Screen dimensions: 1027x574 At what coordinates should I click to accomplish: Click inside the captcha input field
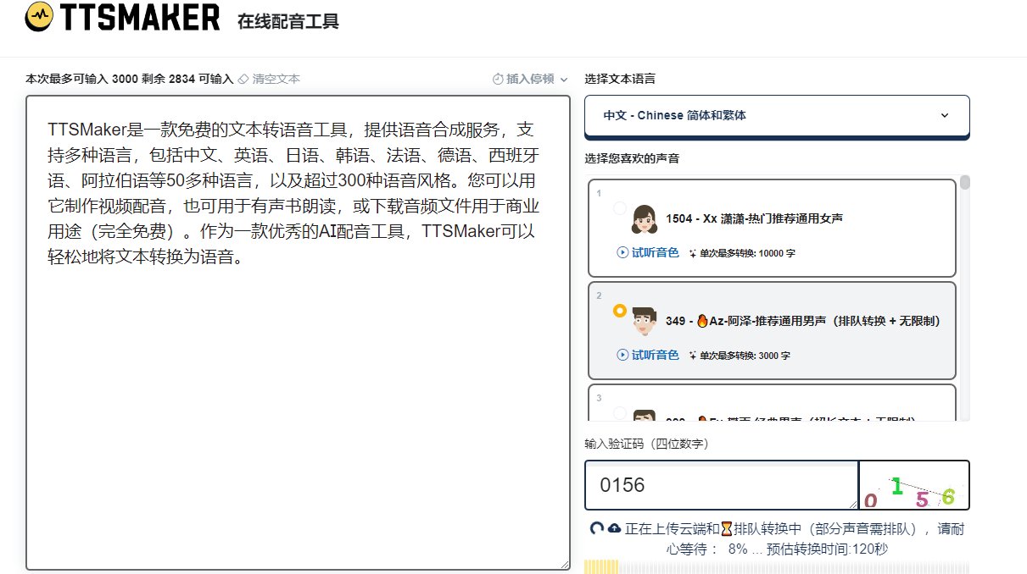721,485
